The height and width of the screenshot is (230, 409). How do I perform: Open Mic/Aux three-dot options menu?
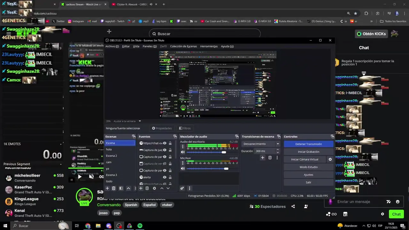point(183,163)
